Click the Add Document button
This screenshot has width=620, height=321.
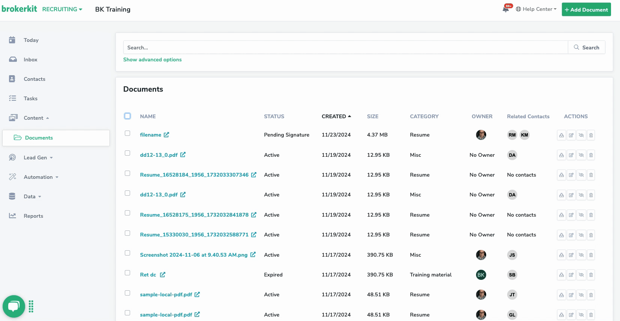tap(586, 10)
